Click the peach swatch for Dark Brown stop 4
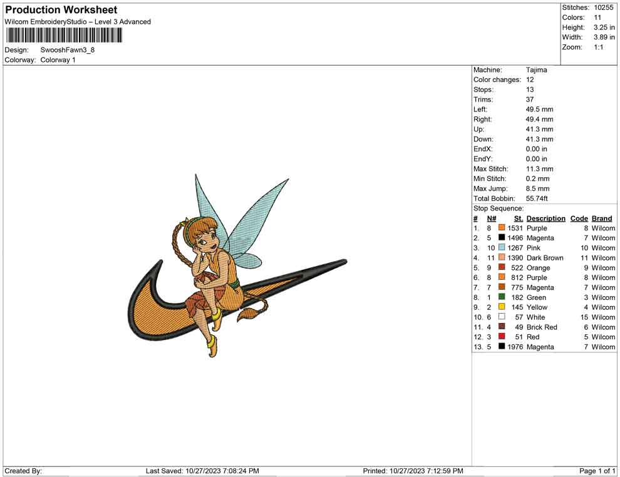This screenshot has height=477, width=620. tap(502, 257)
